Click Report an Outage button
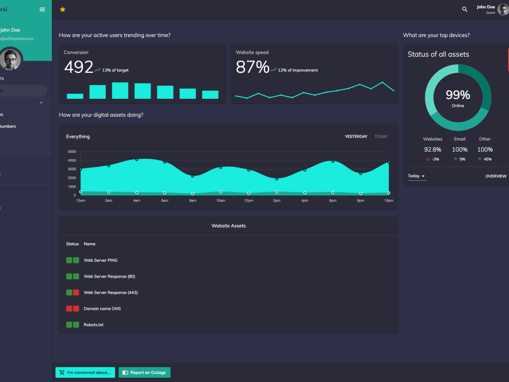Screen dimensions: 509x382 click(x=145, y=373)
